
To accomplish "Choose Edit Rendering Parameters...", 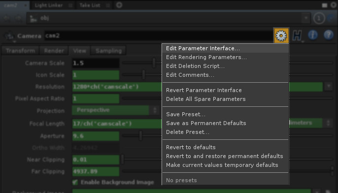I will tap(225, 57).
